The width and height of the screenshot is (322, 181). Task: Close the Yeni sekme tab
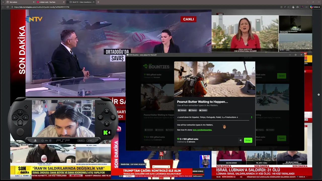34,2
